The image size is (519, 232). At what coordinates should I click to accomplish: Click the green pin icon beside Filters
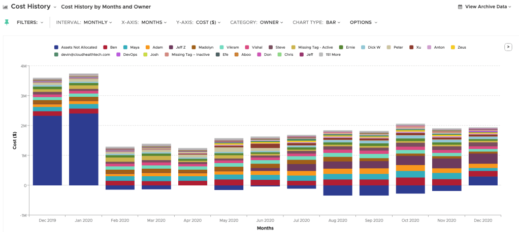pos(7,22)
